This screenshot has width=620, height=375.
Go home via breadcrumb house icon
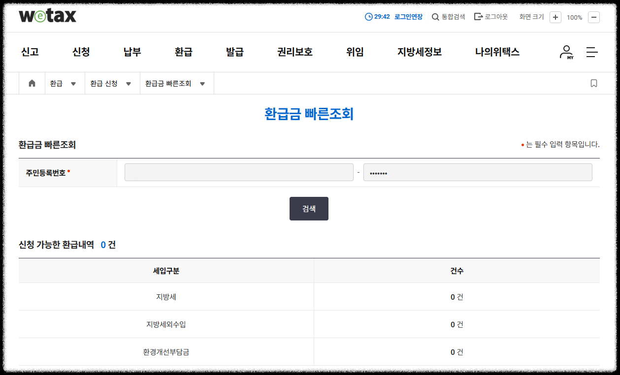32,84
